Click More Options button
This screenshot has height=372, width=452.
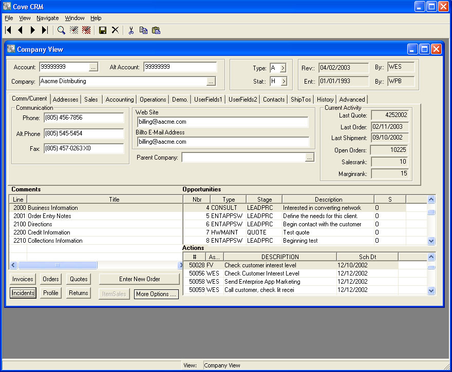coord(156,294)
